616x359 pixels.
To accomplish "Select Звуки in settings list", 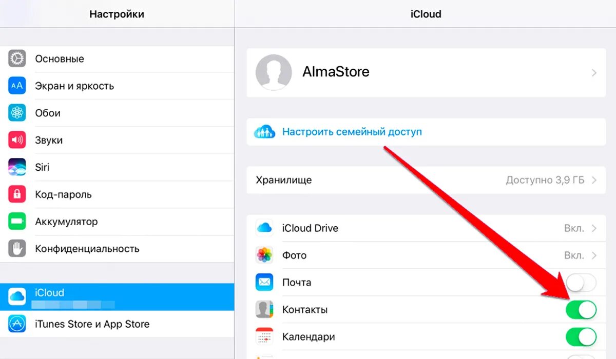I will coord(117,140).
